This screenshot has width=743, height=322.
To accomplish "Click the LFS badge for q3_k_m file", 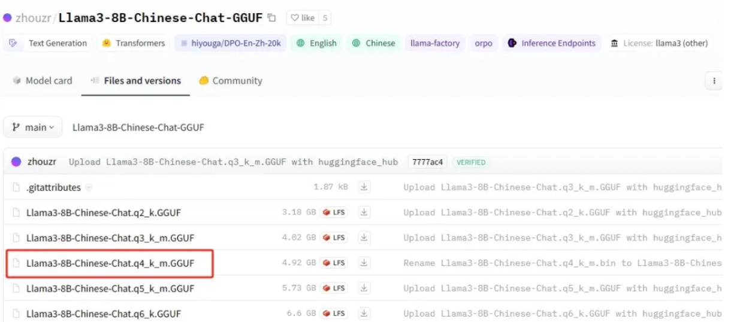I will coord(334,238).
